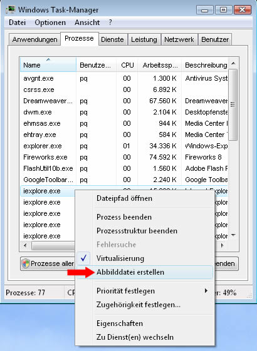Screen dimensions: 257x351
Task: Sort by the Name column header
Action: click(48, 65)
